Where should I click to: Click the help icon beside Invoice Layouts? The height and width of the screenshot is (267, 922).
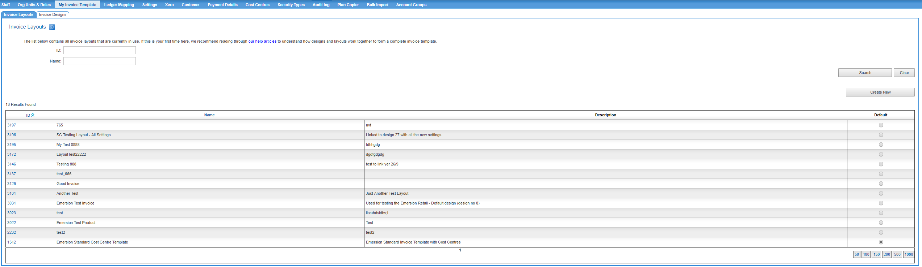(52, 27)
